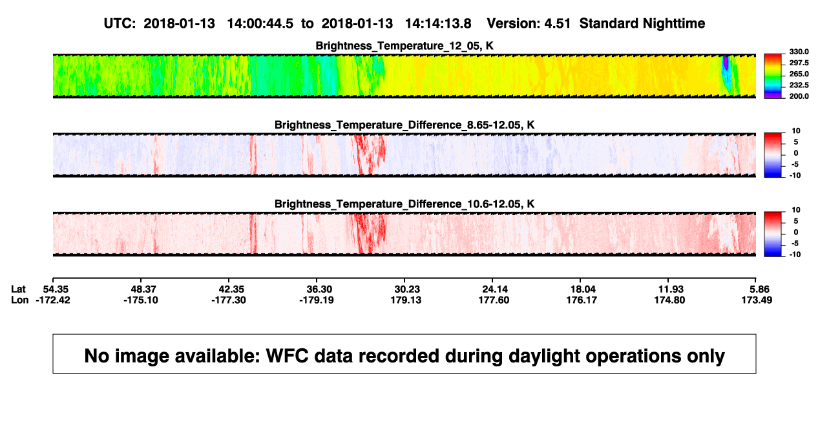Click the 297.5 color bar value
The image size is (840, 431).
coord(799,63)
